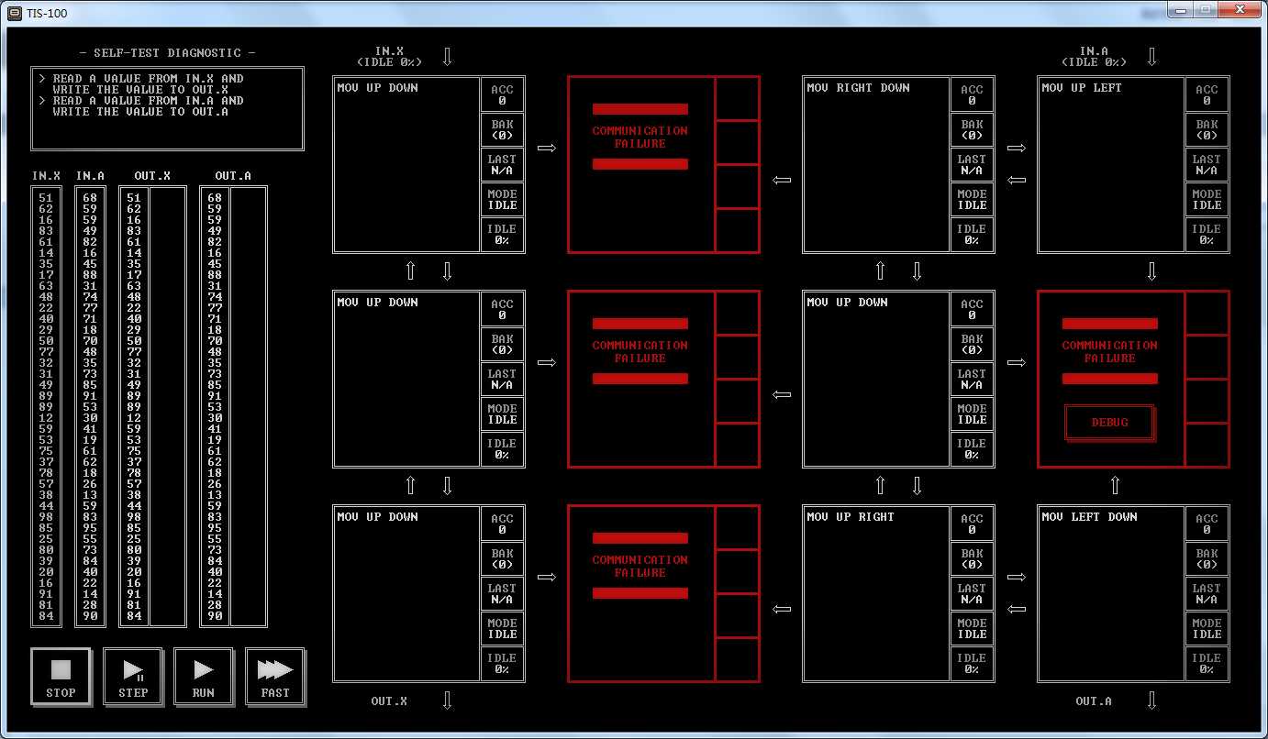Click the IN.X input port arrow

click(x=448, y=57)
